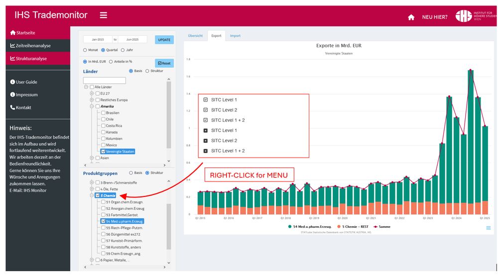
Task: Go to Startseite in the sidebar
Action: tap(22, 33)
